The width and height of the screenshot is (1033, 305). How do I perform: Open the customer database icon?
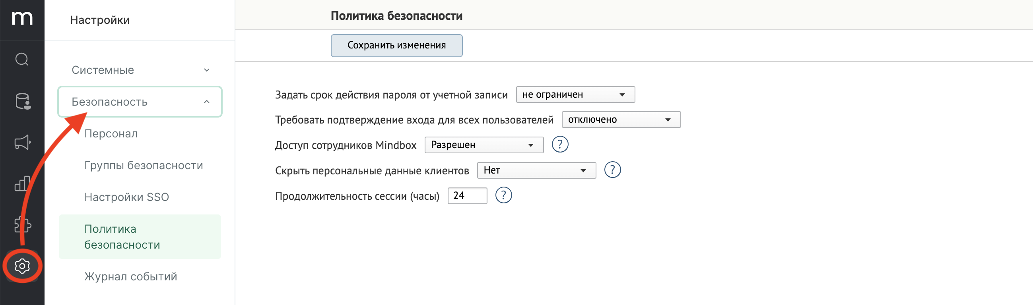coord(22,101)
